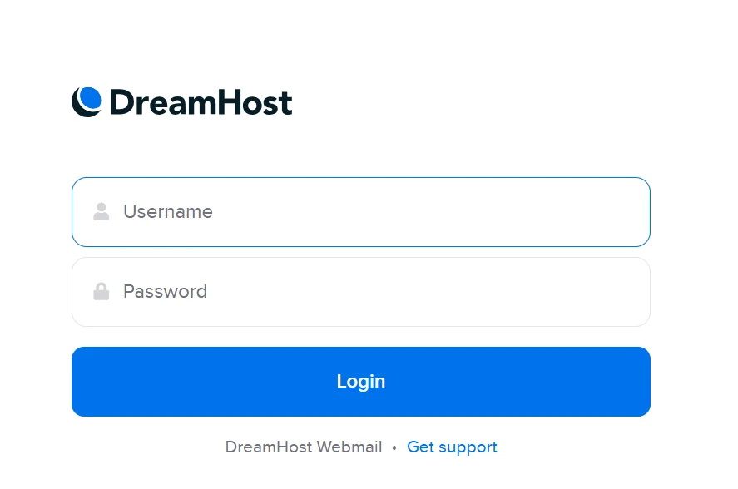Click the Login button
This screenshot has width=738, height=489.
[x=361, y=381]
